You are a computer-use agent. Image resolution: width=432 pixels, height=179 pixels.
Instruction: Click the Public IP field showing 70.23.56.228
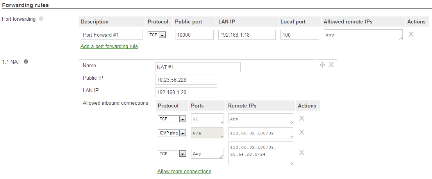click(x=186, y=80)
